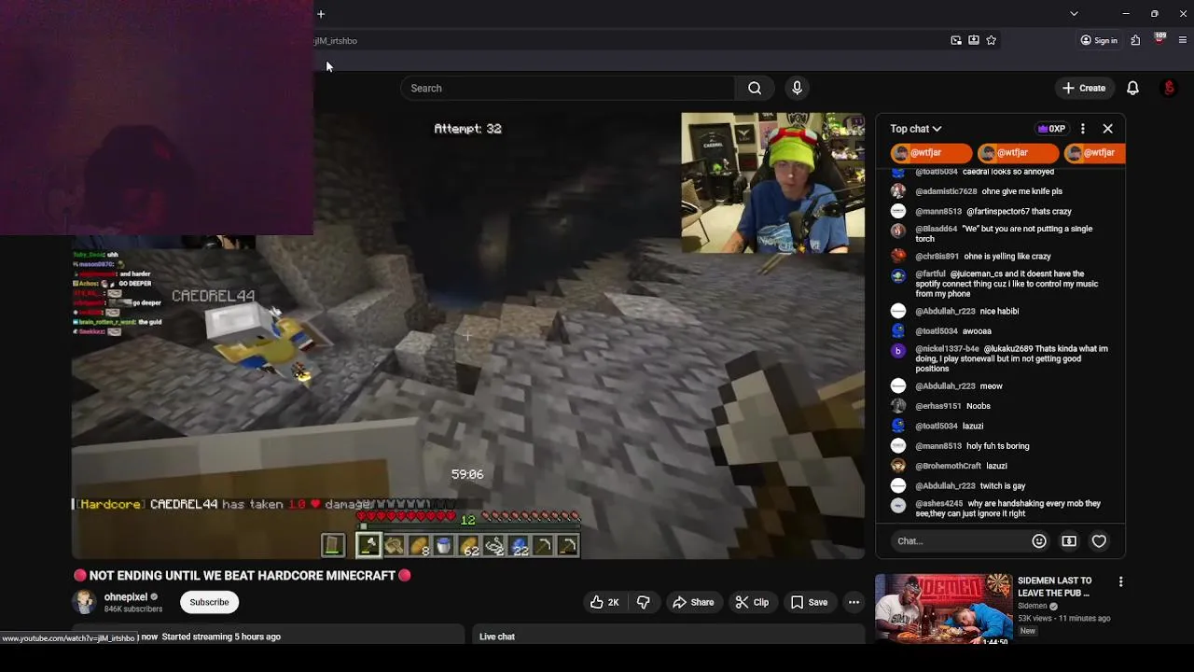
Task: Click 'Started streaming 5 hours ago' text
Action: [221, 637]
